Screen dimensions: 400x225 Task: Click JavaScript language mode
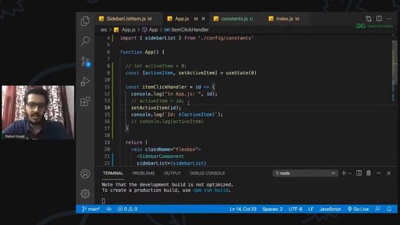331,209
